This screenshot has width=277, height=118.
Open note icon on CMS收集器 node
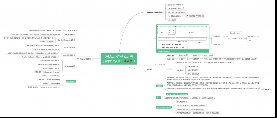point(74,66)
